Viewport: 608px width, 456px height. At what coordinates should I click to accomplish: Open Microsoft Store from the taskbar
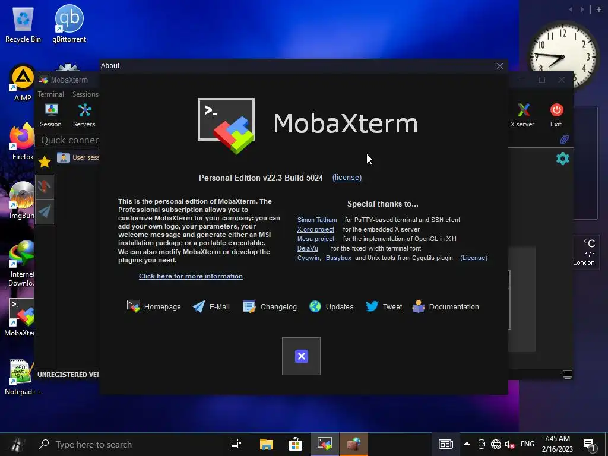pos(295,444)
